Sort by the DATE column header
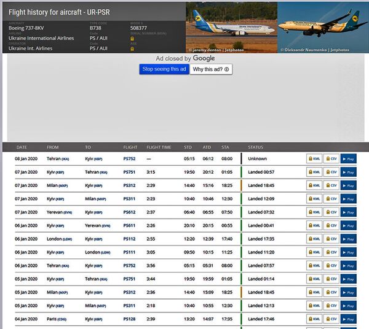This screenshot has width=369, height=329. 22,147
